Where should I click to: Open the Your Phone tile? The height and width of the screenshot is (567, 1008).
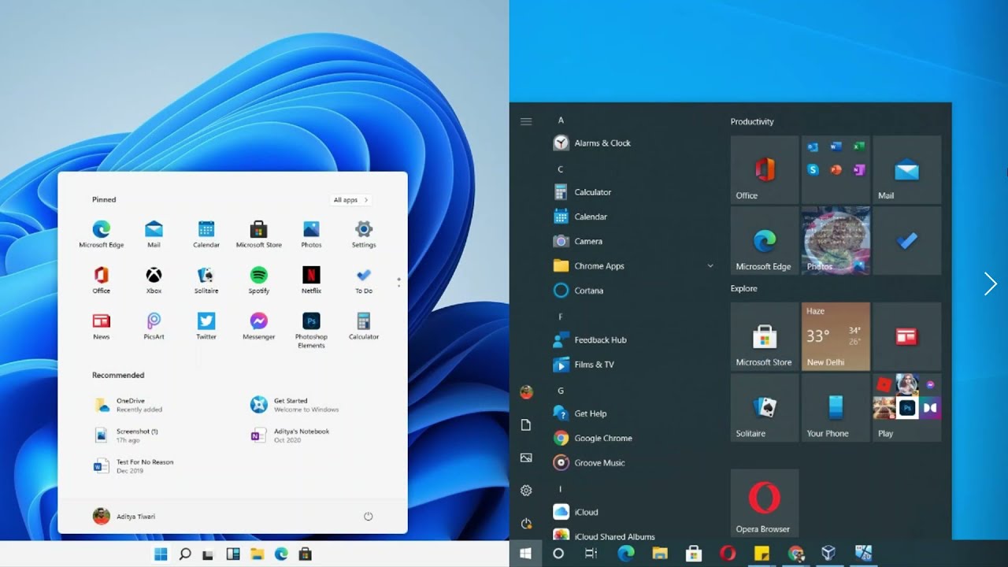[x=836, y=407]
